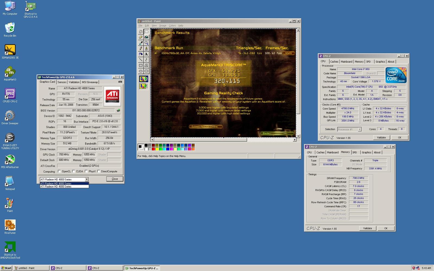Select the Brush tool in Paint
Viewport: 434px width, 271px height.
pyautogui.click(x=146, y=48)
